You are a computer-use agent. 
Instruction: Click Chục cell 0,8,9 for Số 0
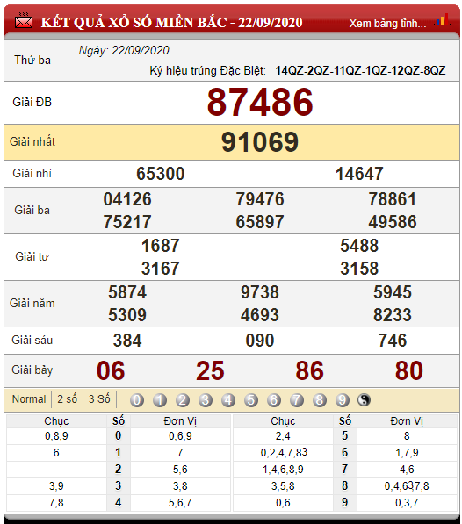coord(56,436)
